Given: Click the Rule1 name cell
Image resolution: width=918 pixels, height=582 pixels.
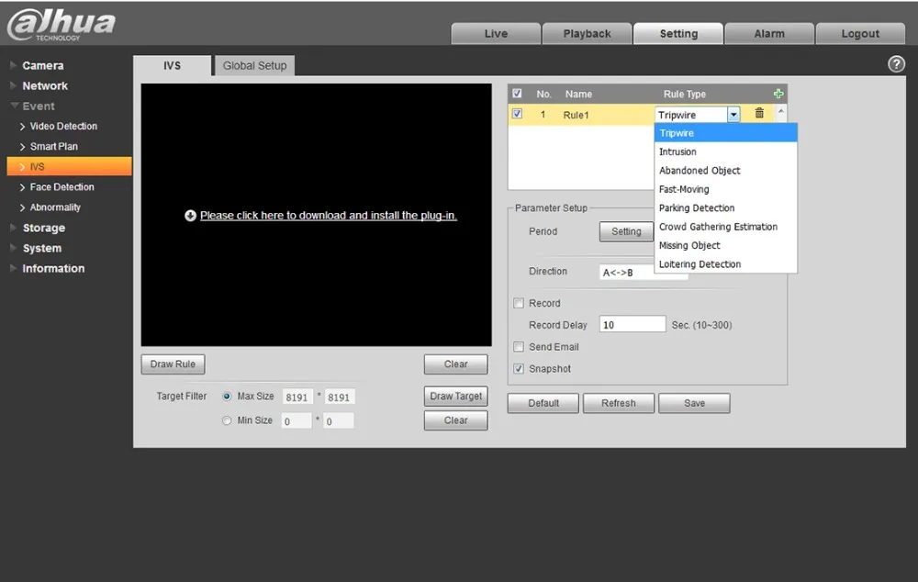Looking at the screenshot, I should pos(577,115).
